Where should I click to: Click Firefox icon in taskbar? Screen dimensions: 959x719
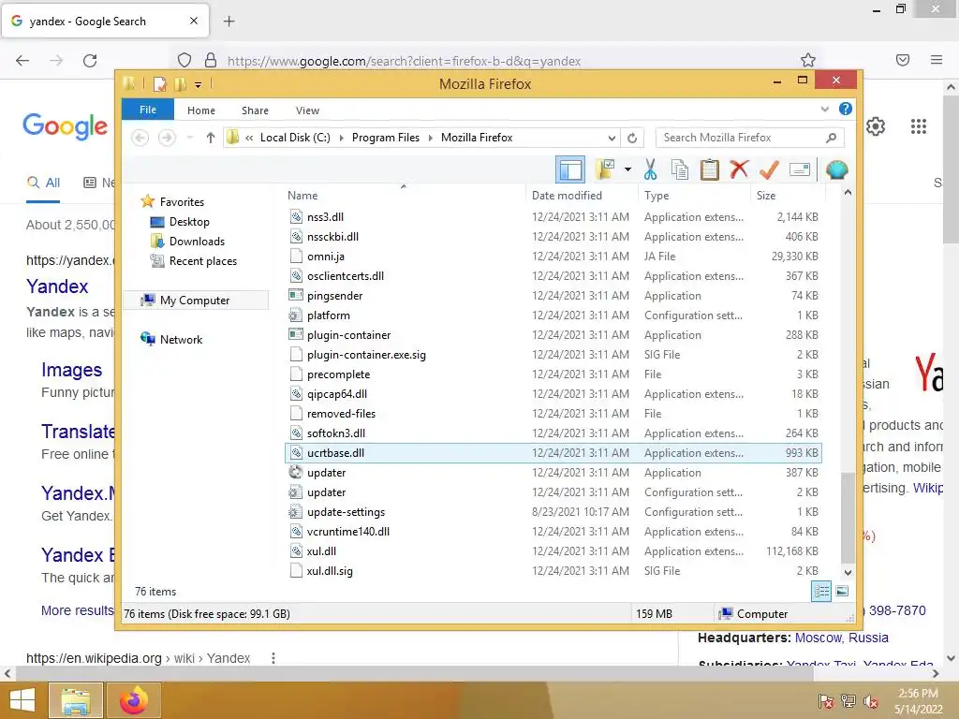click(134, 700)
